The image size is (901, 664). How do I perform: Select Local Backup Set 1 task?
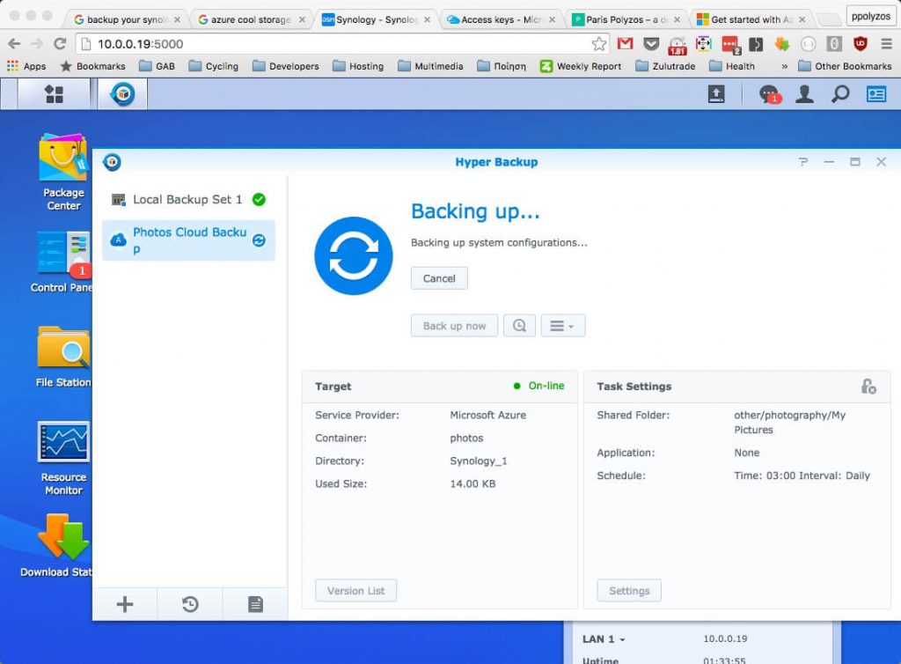[x=188, y=200]
